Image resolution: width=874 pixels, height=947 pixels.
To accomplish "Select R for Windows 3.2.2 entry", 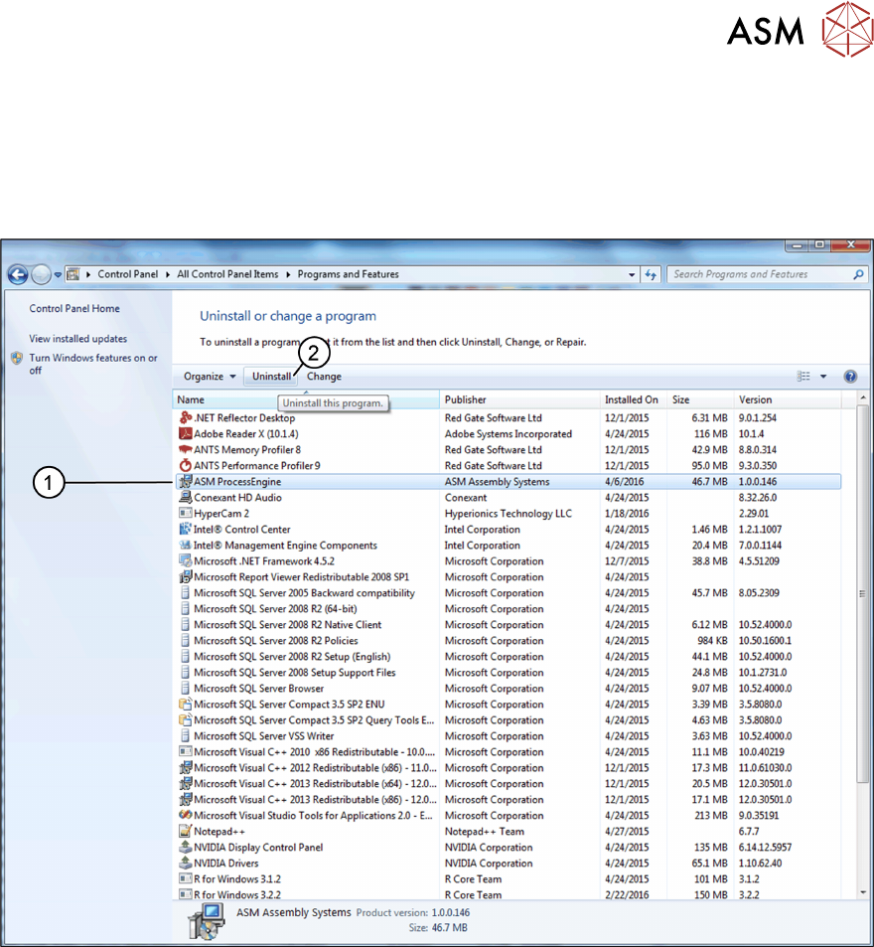I will [x=507, y=894].
